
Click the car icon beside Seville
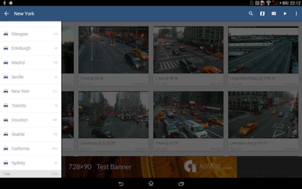pos(6,77)
